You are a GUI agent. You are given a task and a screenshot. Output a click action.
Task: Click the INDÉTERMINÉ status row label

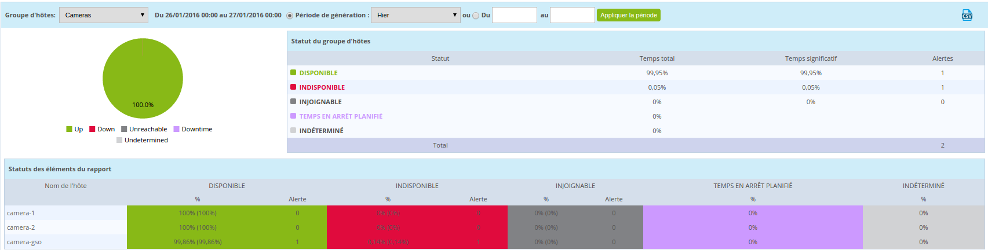[x=321, y=131]
